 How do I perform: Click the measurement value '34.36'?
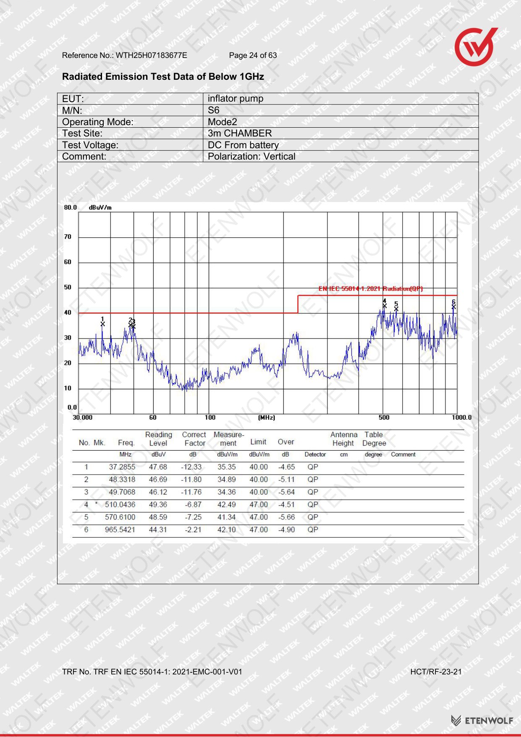(227, 492)
